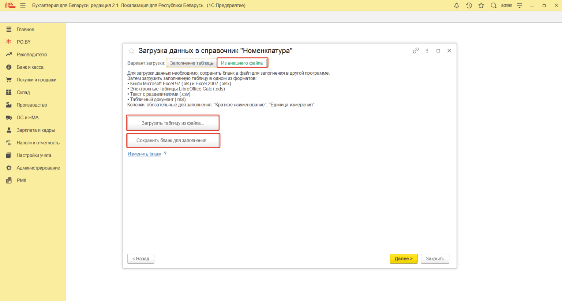Open the history clock icon

[469, 5]
